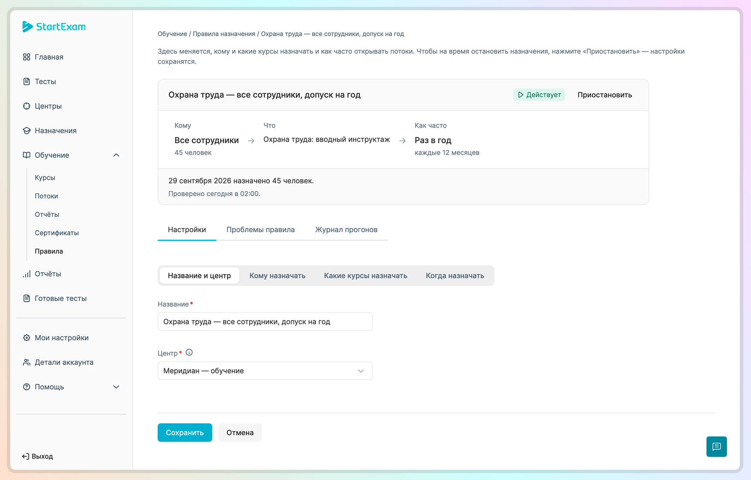Viewport: 751px width, 480px height.
Task: Select the Какие курсы назначать segment
Action: pyautogui.click(x=366, y=276)
